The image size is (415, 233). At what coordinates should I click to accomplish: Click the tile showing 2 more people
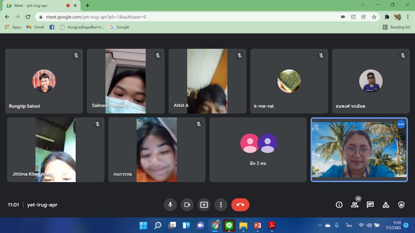[x=258, y=150]
